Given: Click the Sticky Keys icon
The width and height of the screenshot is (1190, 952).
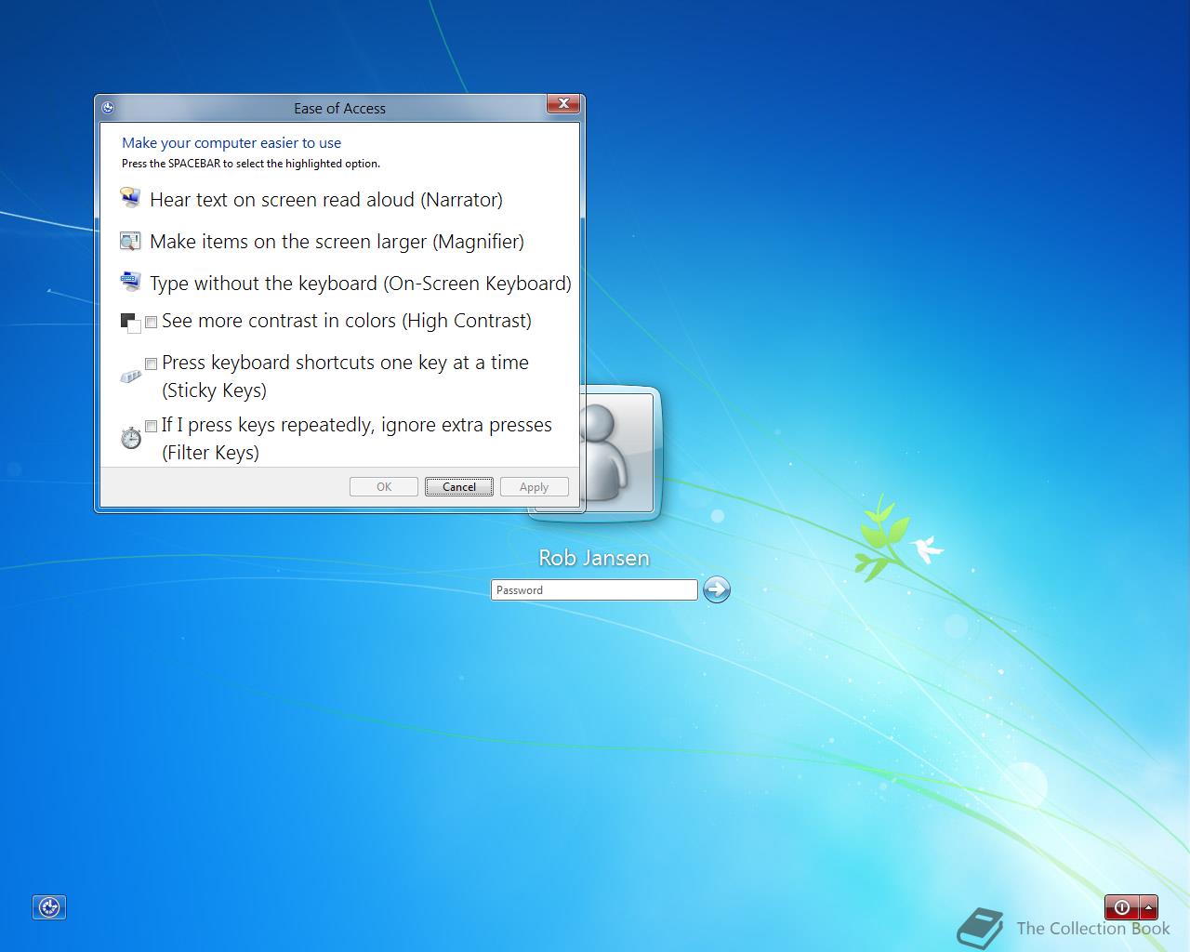Looking at the screenshot, I should point(130,377).
